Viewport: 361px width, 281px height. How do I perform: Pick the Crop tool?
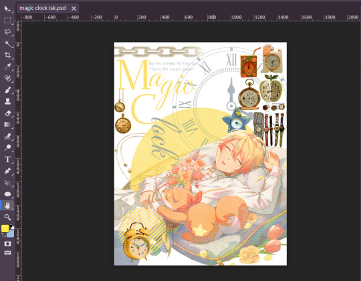[x=7, y=55]
